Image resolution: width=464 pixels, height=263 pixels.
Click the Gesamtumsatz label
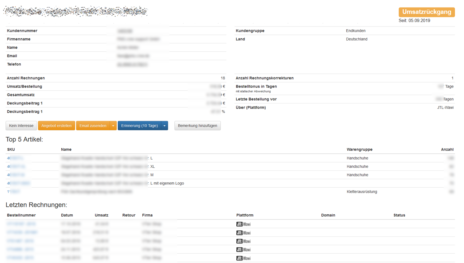21,95
